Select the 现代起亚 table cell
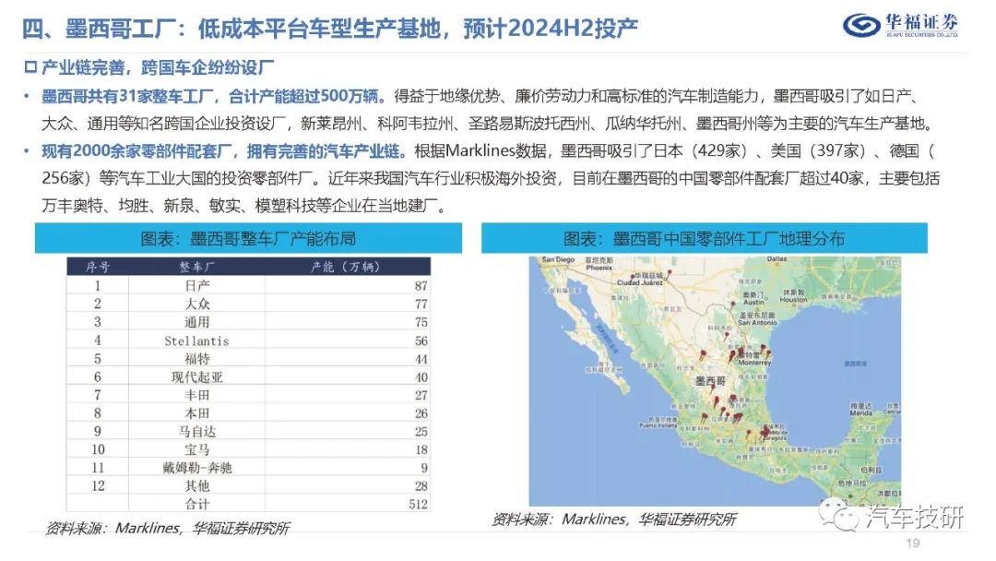The height and width of the screenshot is (561, 996). coord(197,376)
